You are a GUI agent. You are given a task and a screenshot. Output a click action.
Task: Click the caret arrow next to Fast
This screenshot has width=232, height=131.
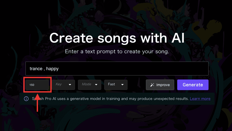pyautogui.click(x=122, y=85)
